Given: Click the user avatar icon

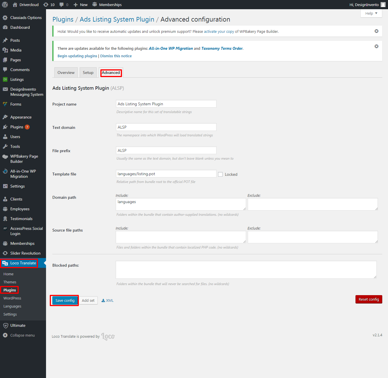Looking at the screenshot, I should point(383,5).
